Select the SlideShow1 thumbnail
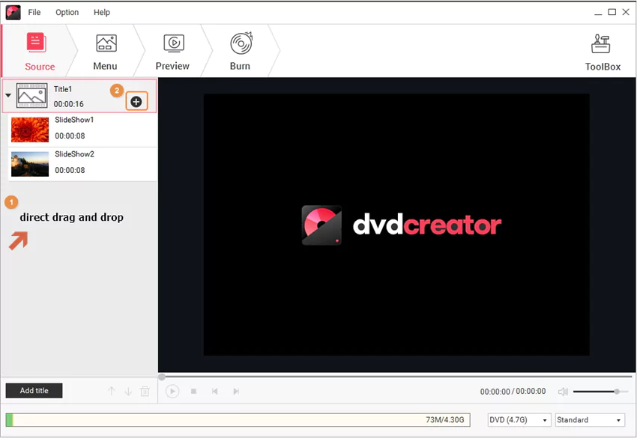The height and width of the screenshot is (438, 637). click(29, 129)
